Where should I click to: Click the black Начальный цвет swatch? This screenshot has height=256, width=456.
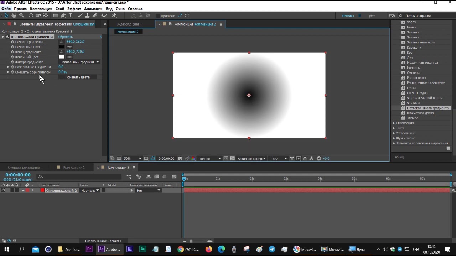(x=62, y=47)
